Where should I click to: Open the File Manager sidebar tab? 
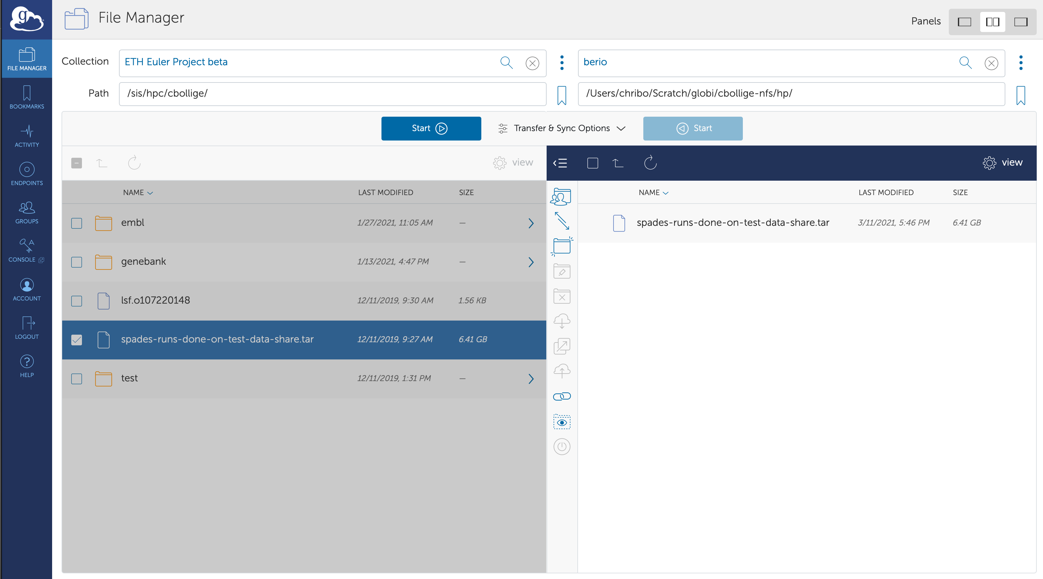[x=26, y=59]
